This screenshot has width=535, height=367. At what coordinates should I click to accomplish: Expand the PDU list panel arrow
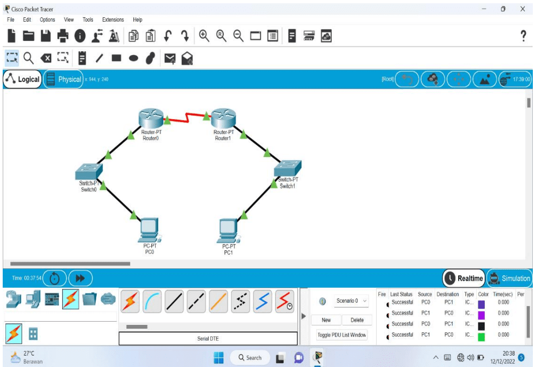click(x=304, y=316)
